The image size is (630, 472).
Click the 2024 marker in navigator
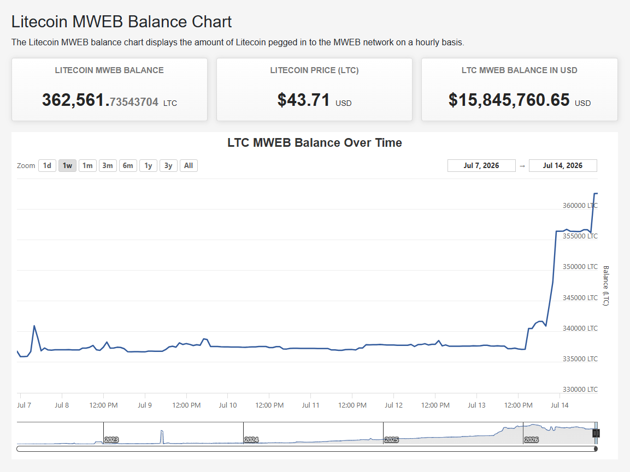tap(251, 439)
